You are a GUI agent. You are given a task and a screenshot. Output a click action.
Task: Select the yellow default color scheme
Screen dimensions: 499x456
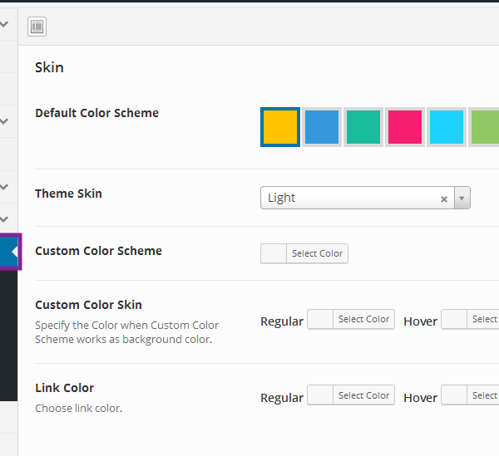pos(279,127)
